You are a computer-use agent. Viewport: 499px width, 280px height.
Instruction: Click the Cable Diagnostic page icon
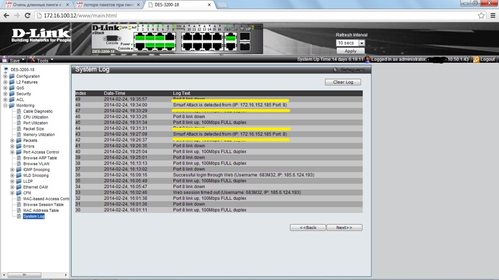pyautogui.click(x=19, y=111)
